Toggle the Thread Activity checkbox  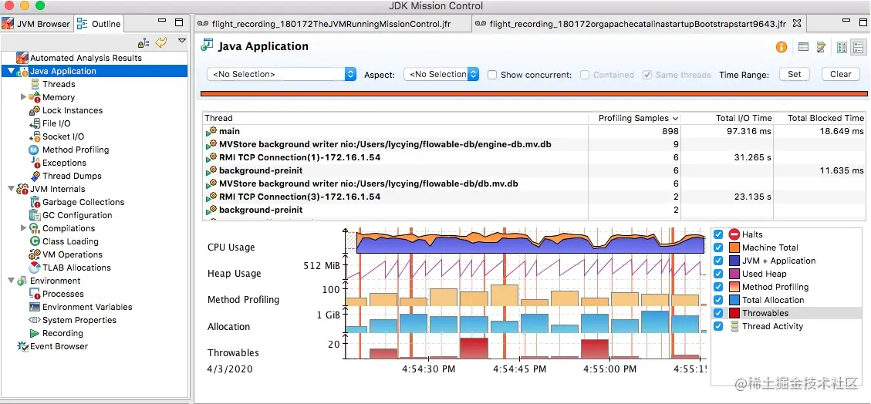[x=718, y=326]
